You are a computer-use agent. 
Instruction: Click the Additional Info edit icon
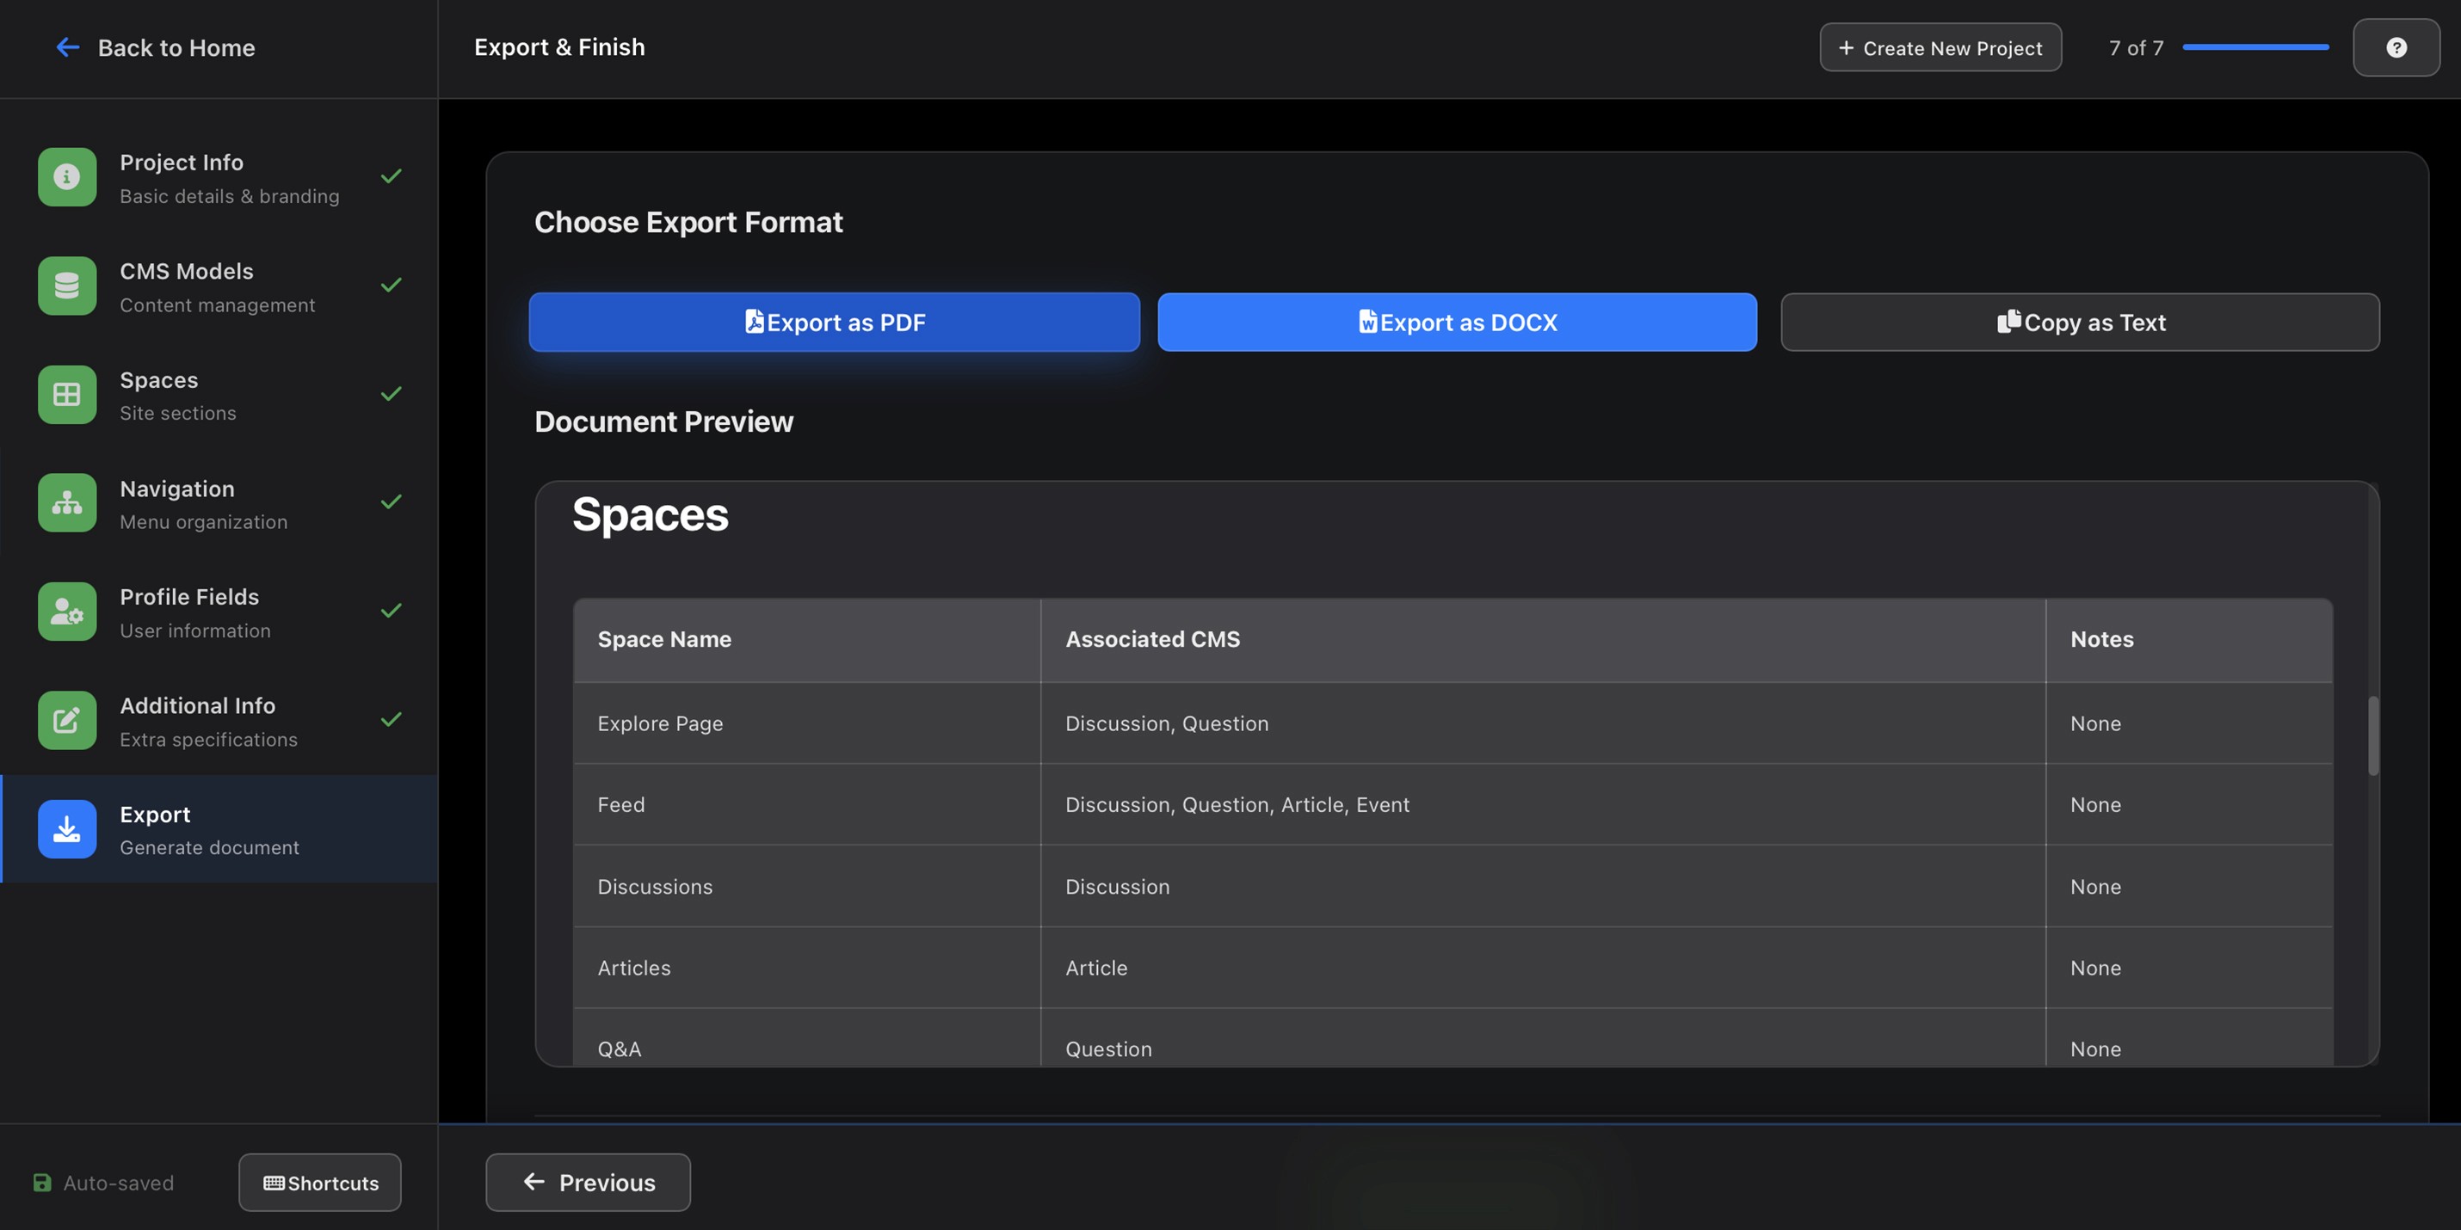point(67,720)
